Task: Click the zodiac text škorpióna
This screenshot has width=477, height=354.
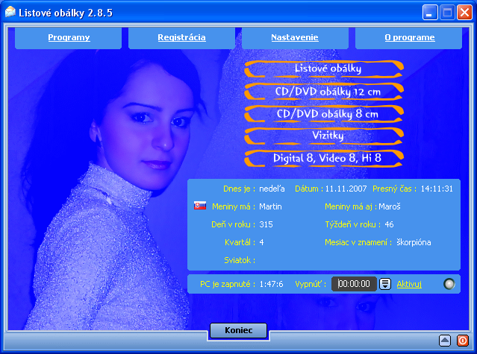Action: (414, 242)
